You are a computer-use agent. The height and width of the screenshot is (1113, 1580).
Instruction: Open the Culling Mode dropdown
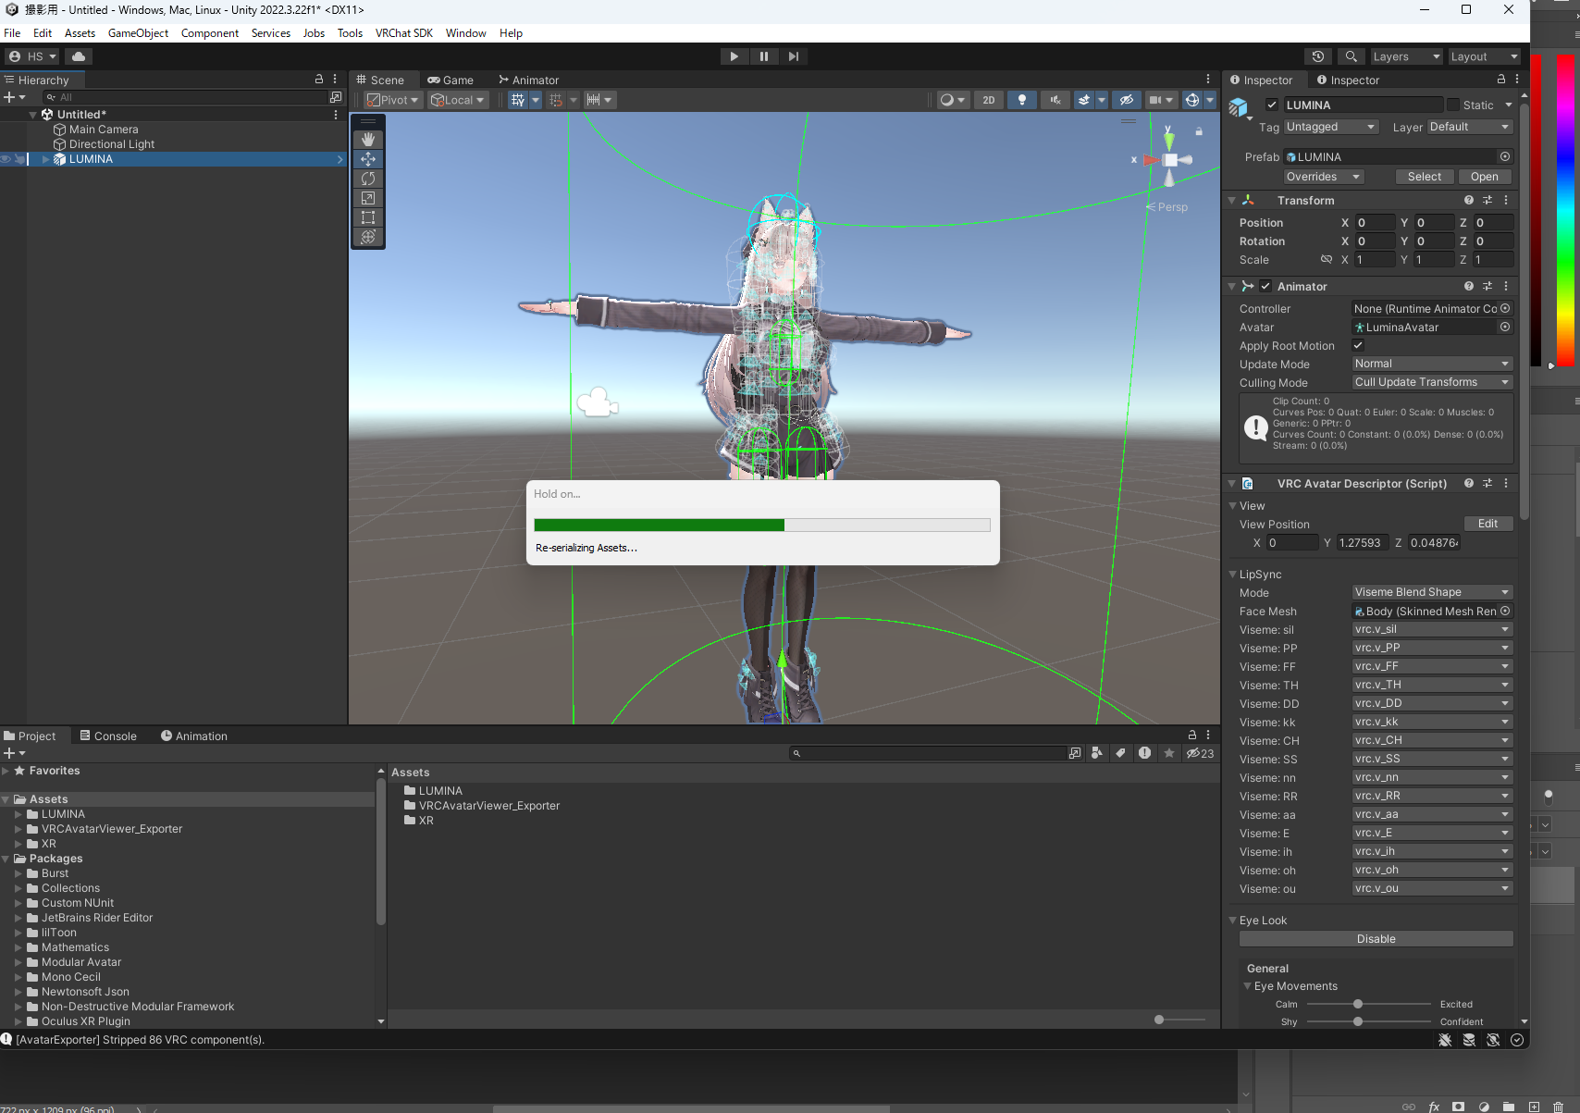point(1431,382)
